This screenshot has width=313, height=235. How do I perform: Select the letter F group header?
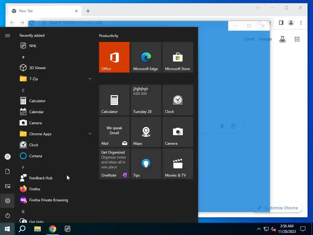23,167
